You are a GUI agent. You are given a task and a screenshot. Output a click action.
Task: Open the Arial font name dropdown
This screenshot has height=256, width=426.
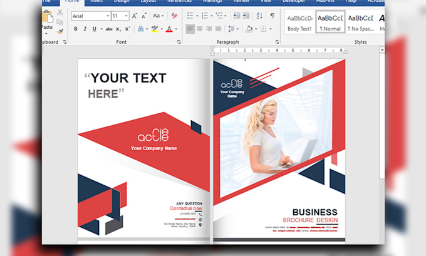click(x=108, y=16)
